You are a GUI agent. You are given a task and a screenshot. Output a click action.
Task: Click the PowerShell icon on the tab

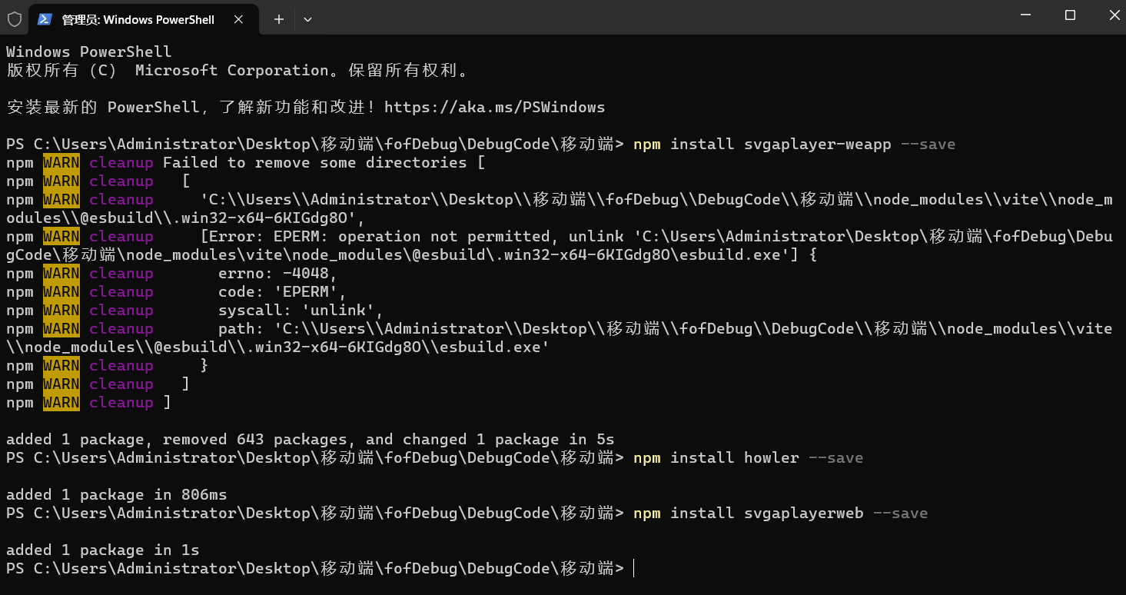click(x=45, y=19)
